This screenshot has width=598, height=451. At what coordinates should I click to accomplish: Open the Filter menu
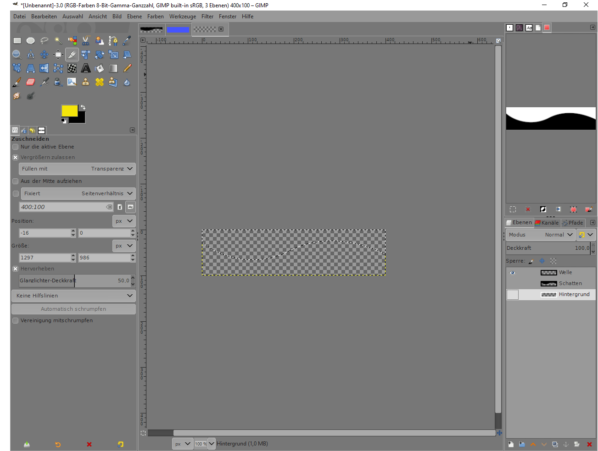pos(207,16)
